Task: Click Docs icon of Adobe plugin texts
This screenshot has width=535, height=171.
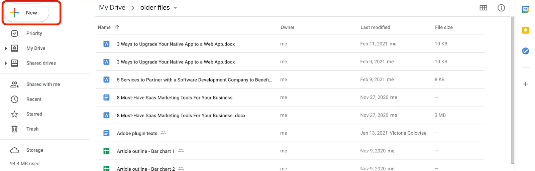Action: click(106, 133)
